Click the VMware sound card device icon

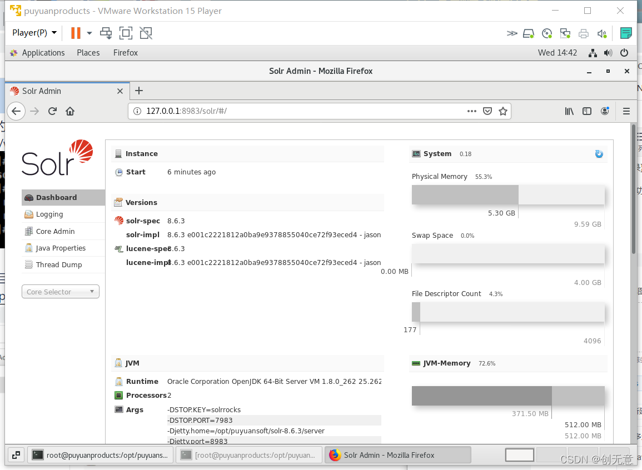[x=602, y=33]
